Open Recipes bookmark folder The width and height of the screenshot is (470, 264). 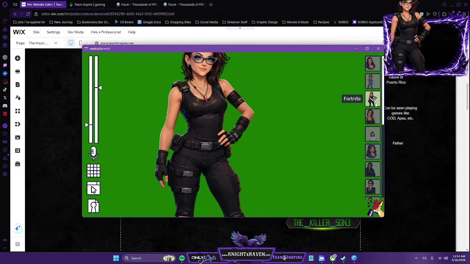[321, 22]
